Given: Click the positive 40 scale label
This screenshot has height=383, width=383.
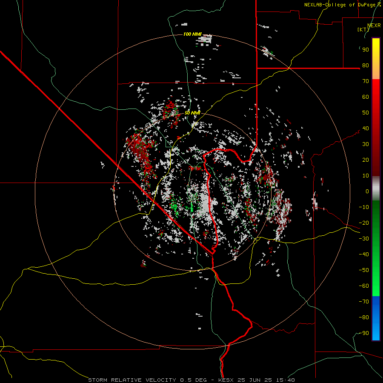Looking at the screenshot, I should 366,129.
